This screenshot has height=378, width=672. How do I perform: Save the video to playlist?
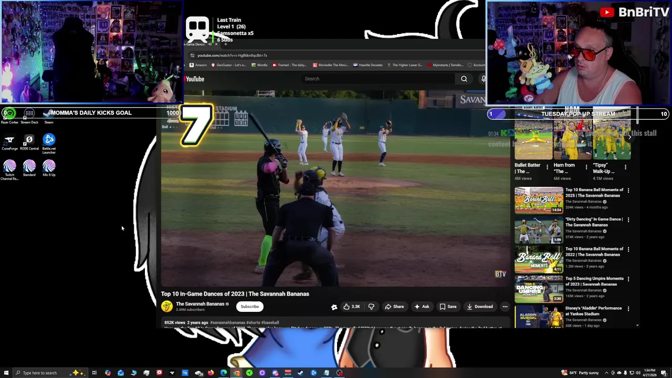pos(448,307)
